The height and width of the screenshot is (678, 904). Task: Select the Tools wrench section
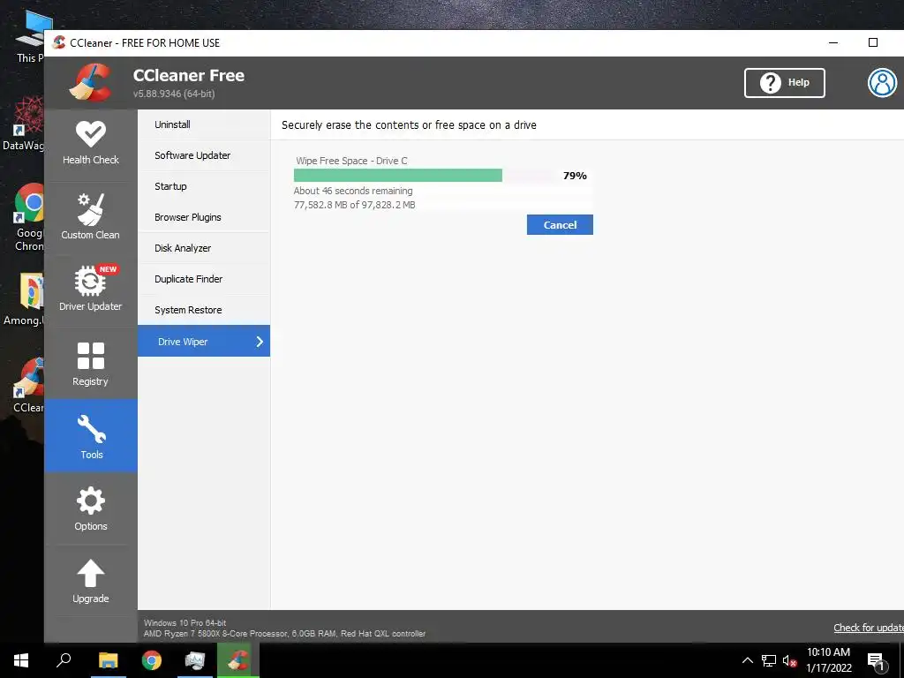point(91,436)
